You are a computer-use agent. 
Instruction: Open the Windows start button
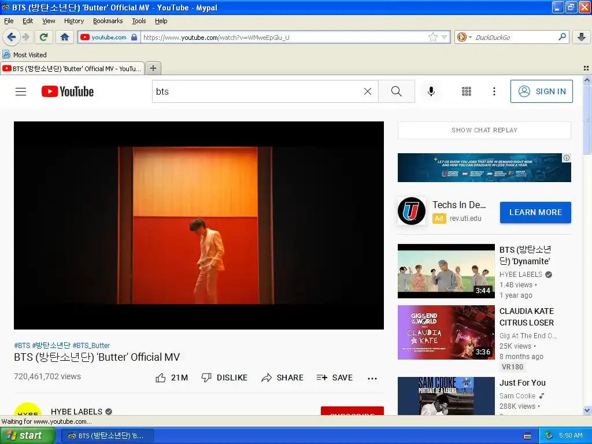pos(28,435)
